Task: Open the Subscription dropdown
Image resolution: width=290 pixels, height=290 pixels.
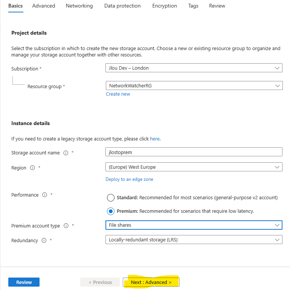Action: [x=194, y=68]
